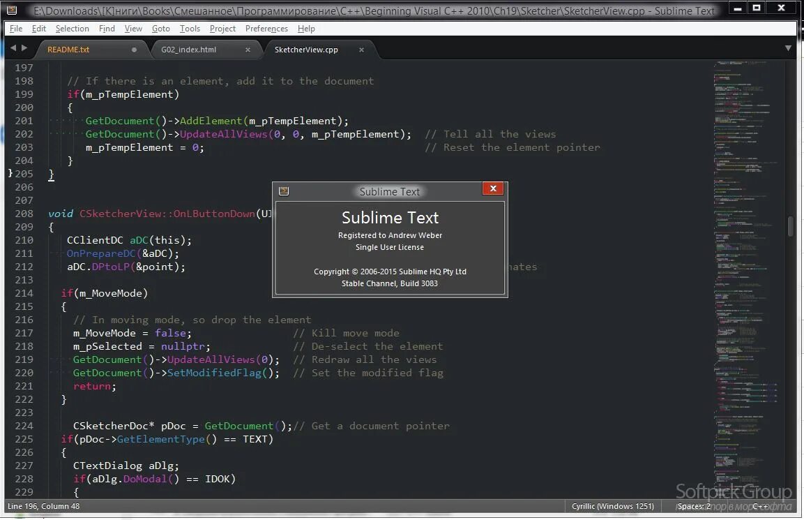Close the SketcherView.cpp tab
804x520 pixels.
361,50
